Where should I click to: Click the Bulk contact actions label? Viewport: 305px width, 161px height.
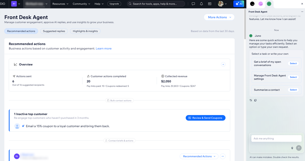click(120, 100)
